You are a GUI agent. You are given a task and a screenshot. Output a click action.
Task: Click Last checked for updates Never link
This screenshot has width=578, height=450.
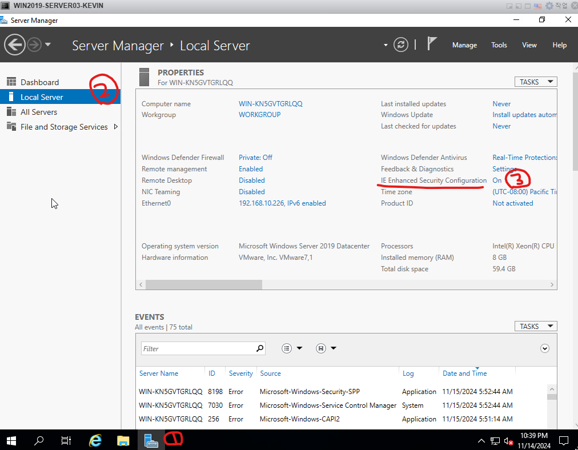(501, 126)
